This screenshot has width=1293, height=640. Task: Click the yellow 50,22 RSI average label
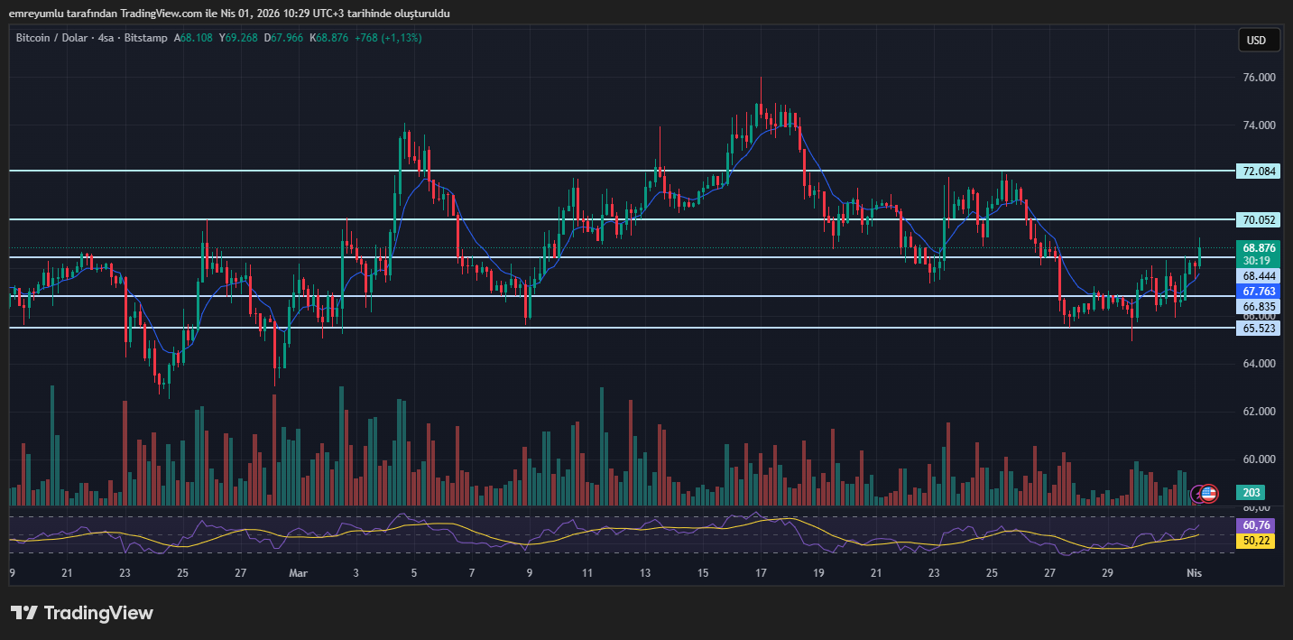coord(1257,540)
